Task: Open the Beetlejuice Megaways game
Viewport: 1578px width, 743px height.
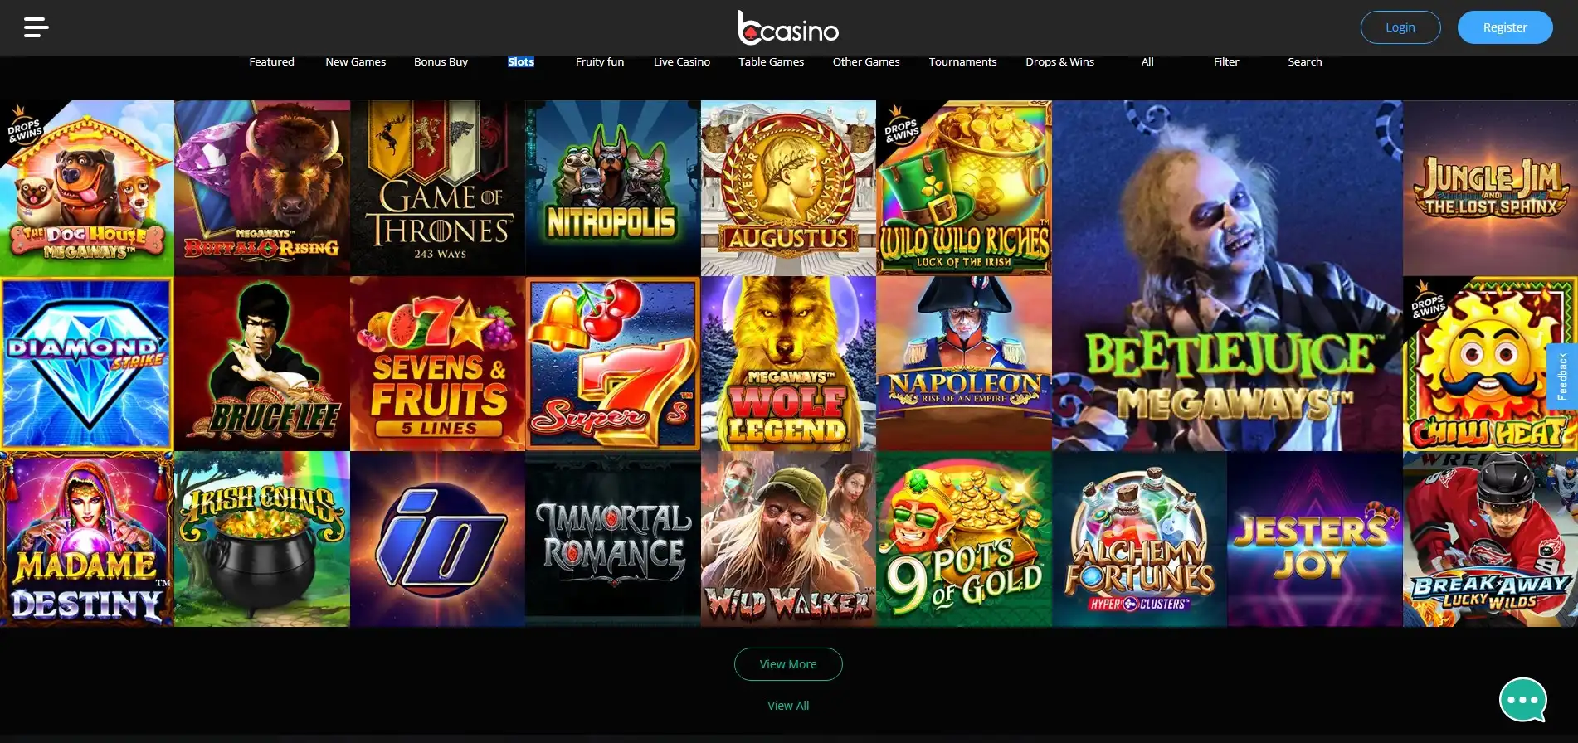Action: (1227, 276)
